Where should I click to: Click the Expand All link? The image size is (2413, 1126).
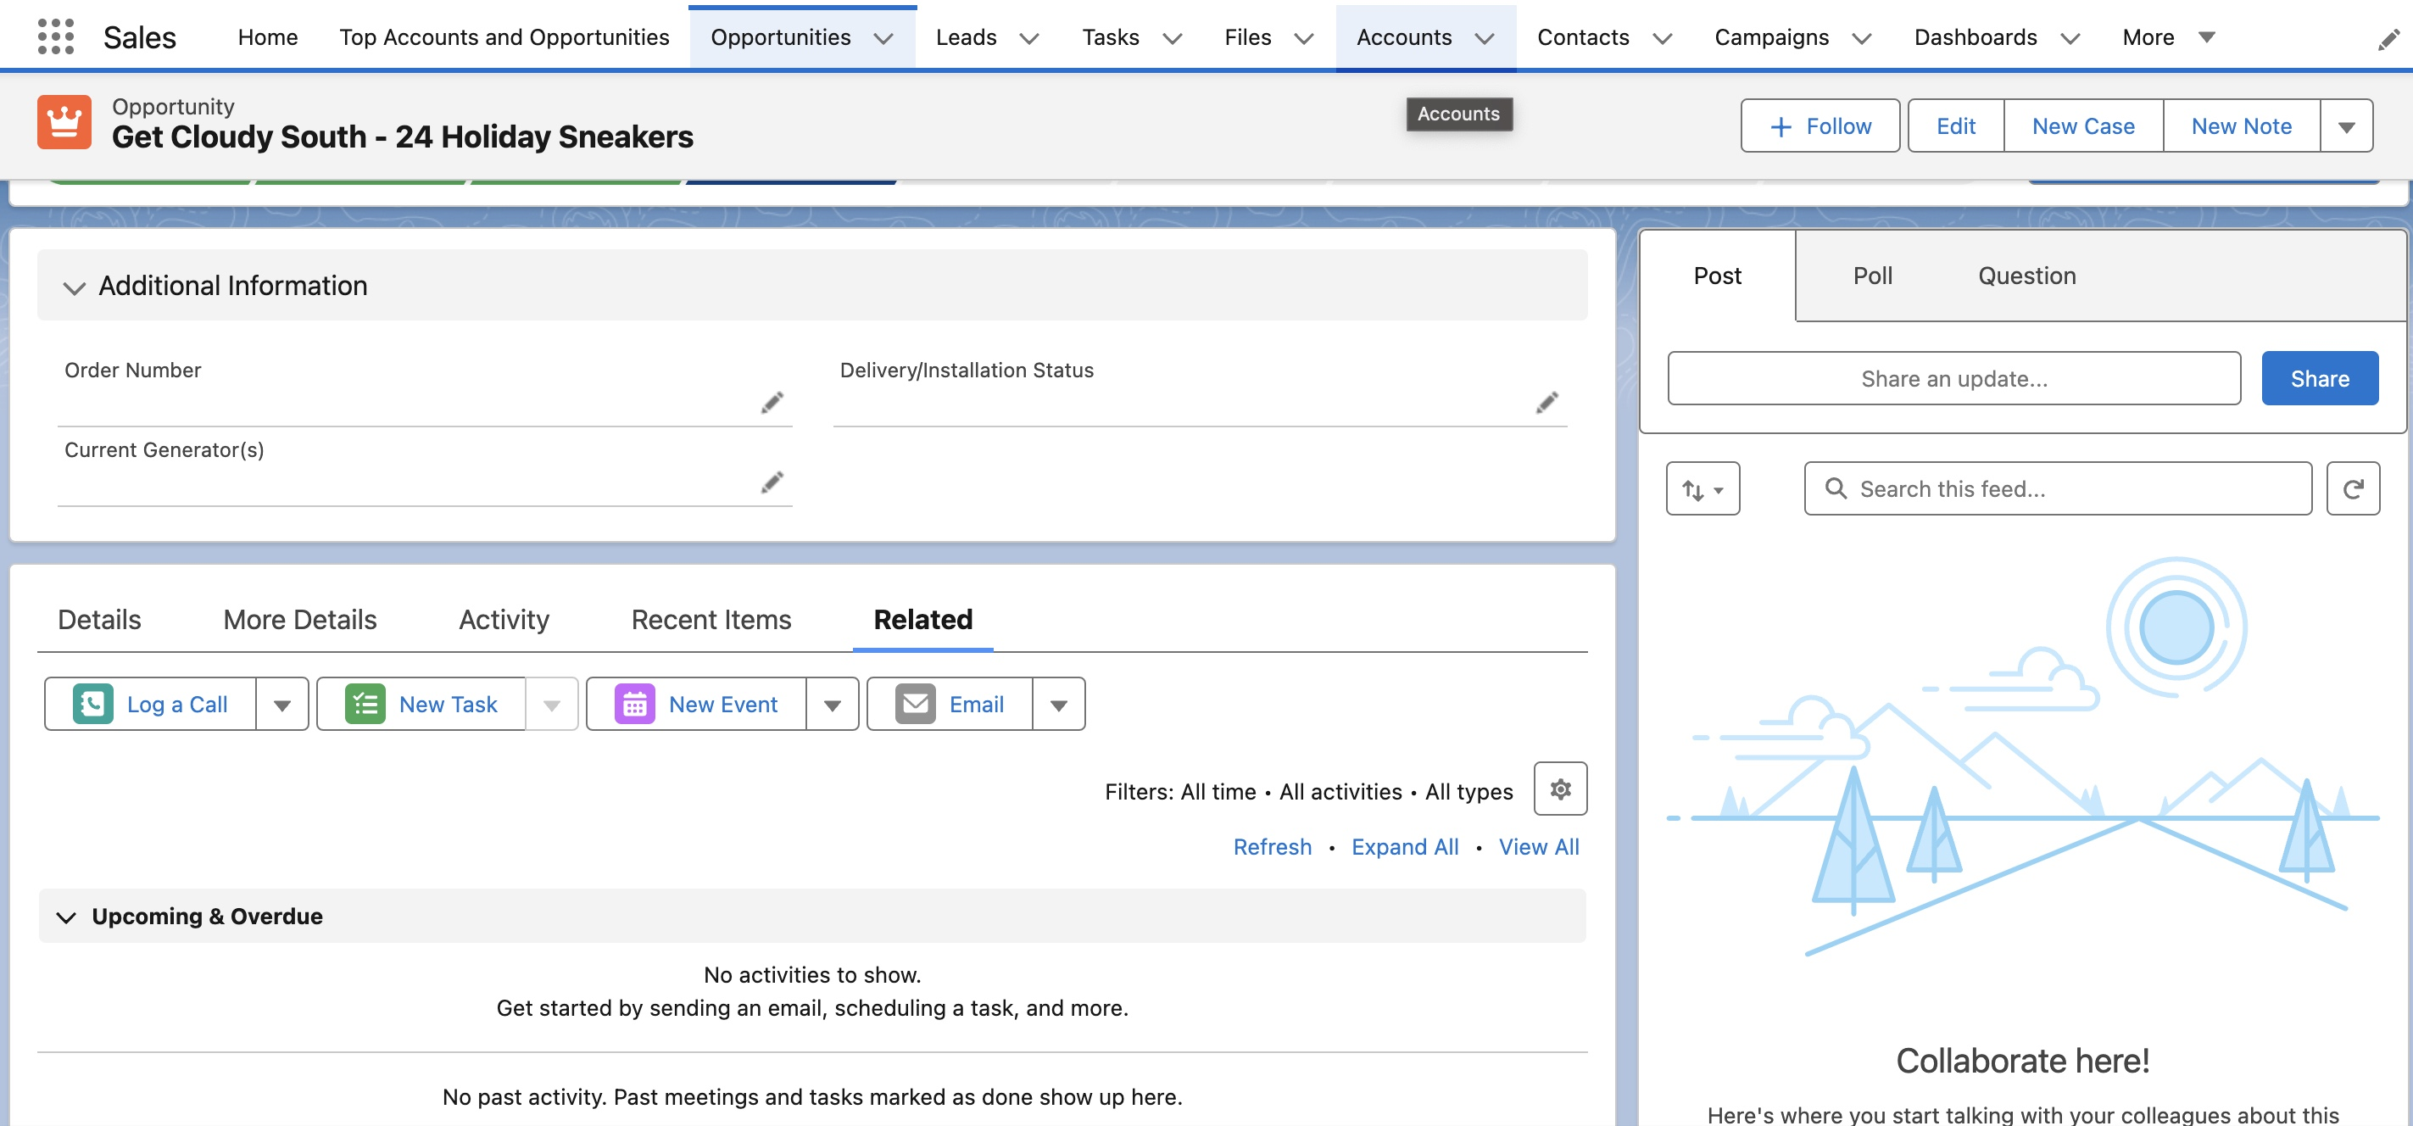point(1404,847)
